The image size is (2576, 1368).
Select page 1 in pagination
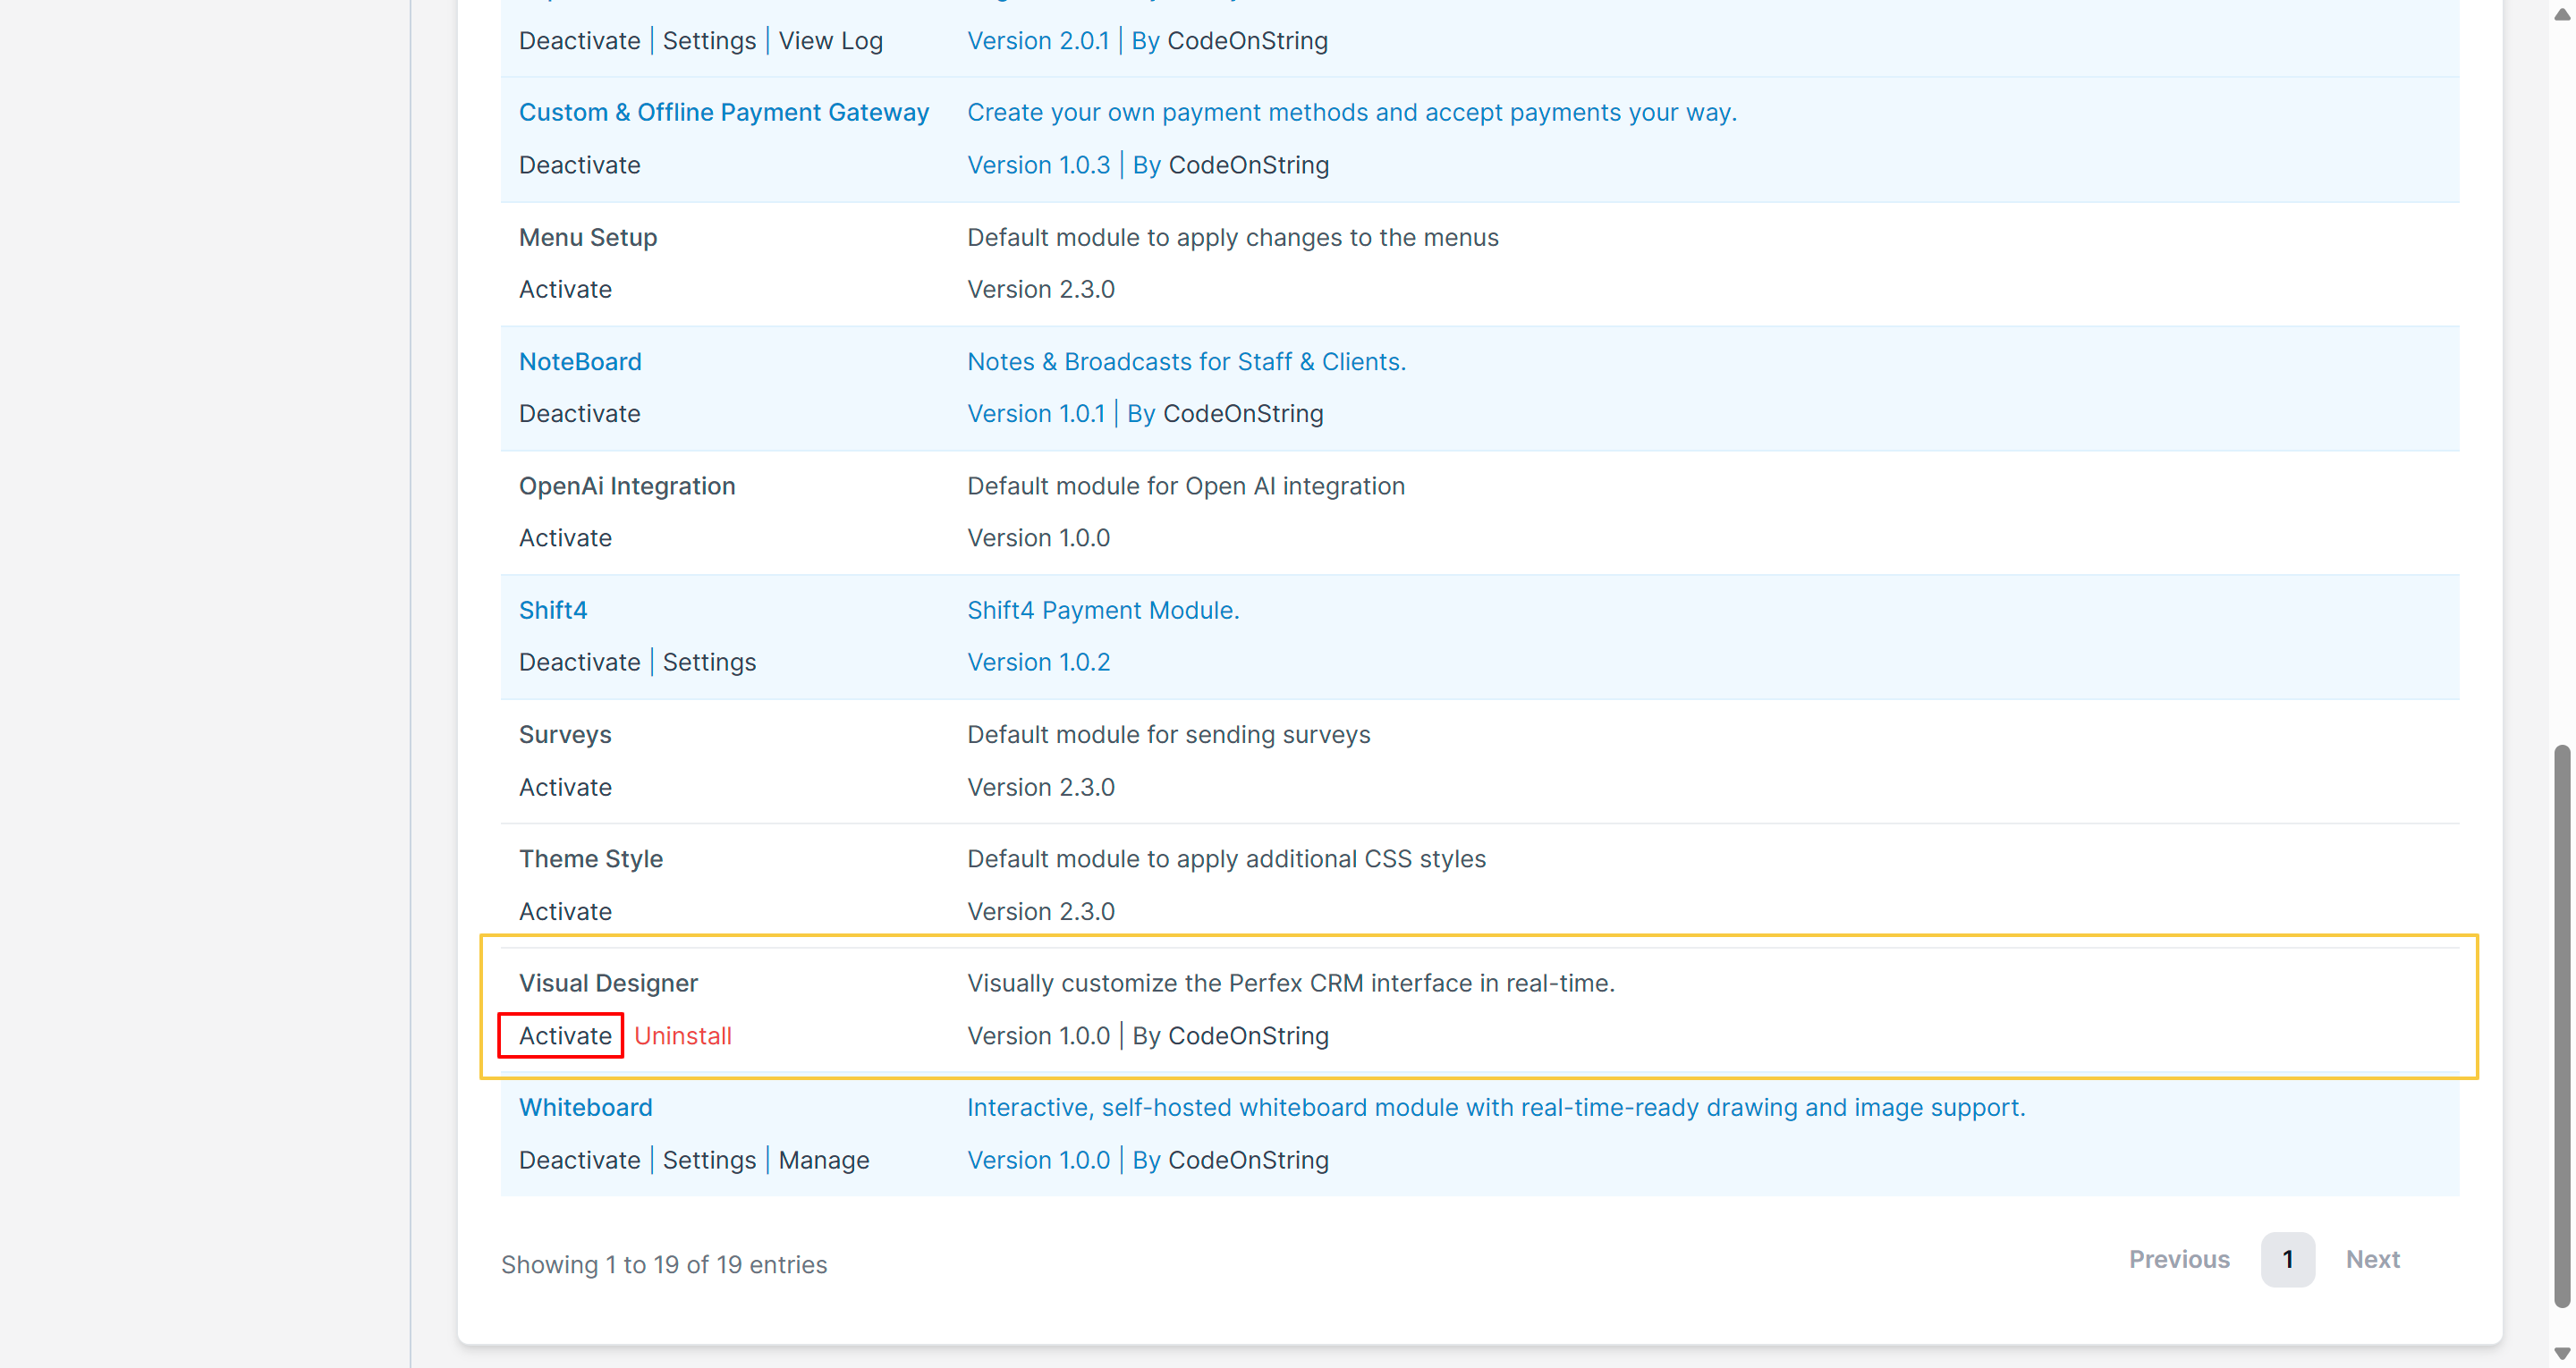tap(2286, 1258)
